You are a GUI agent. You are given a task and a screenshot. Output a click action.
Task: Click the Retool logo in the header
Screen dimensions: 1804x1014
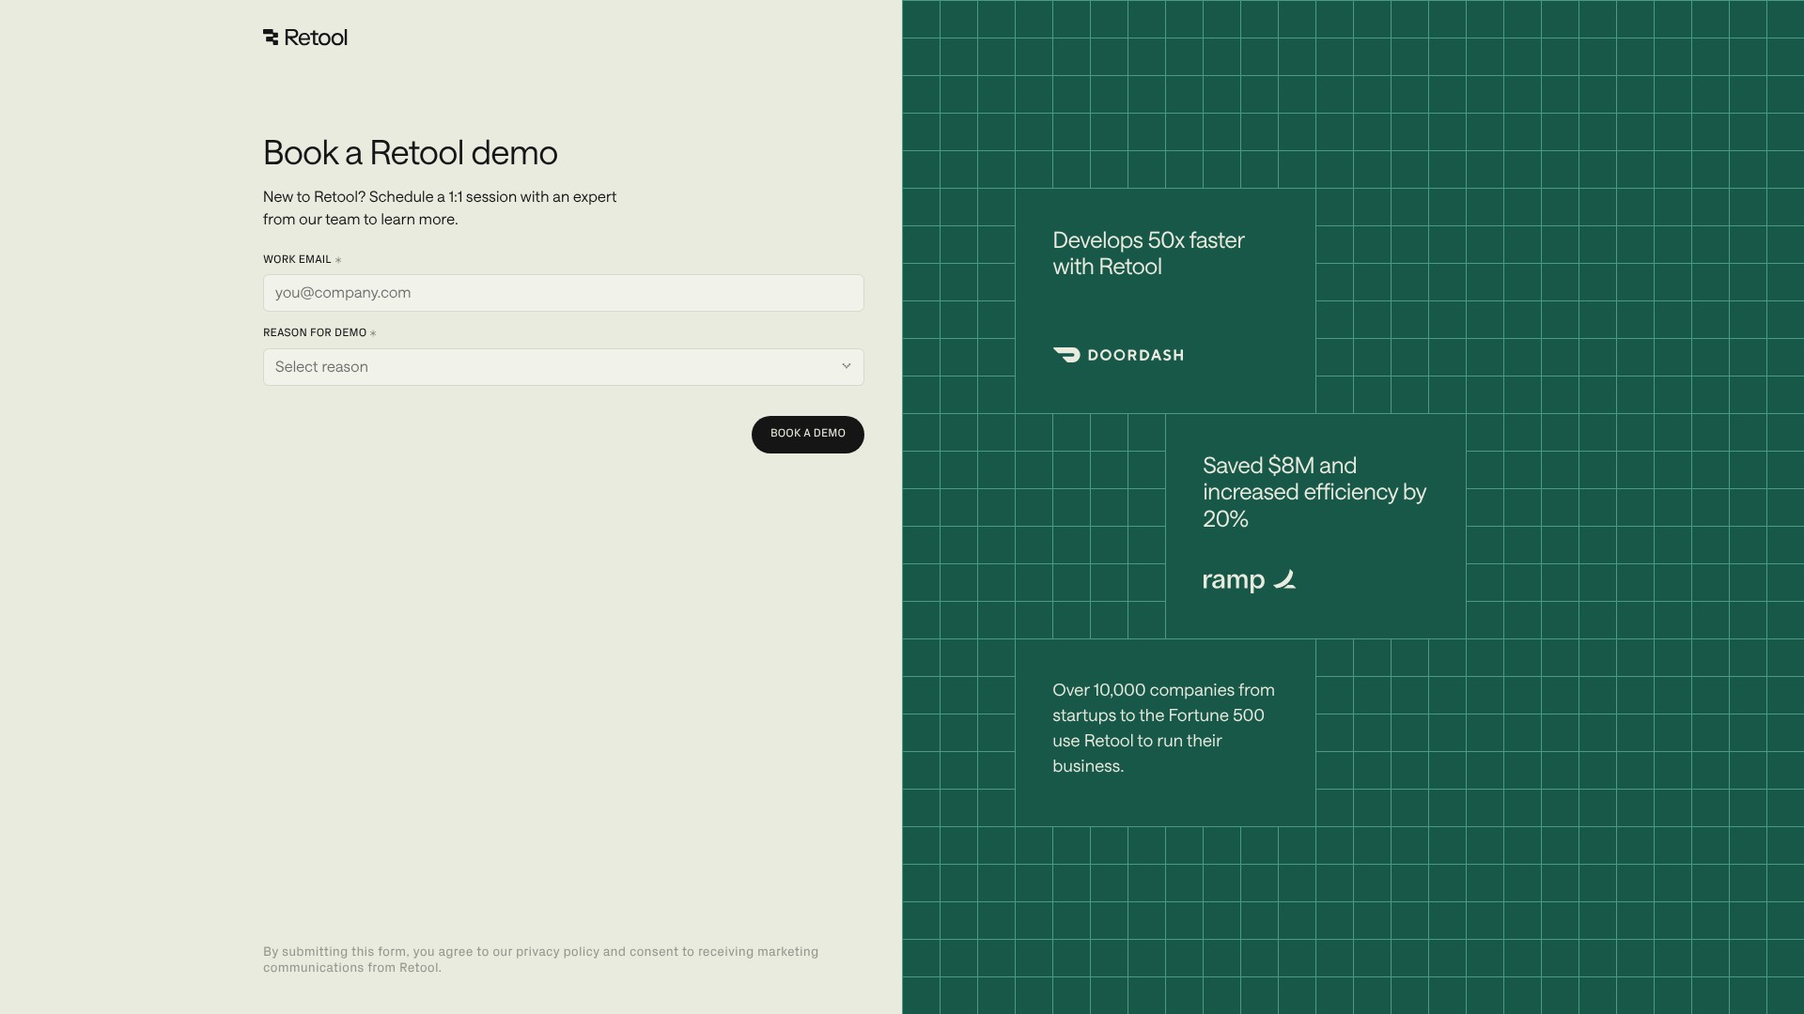(x=305, y=38)
